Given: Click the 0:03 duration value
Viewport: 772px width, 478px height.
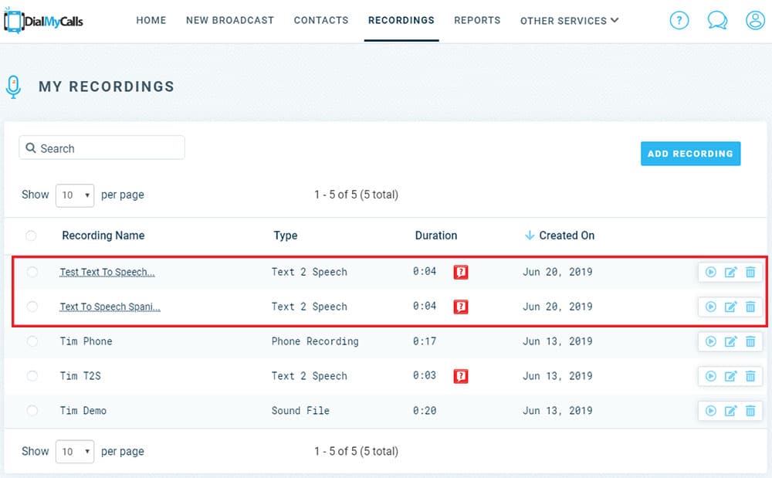Looking at the screenshot, I should click(425, 375).
